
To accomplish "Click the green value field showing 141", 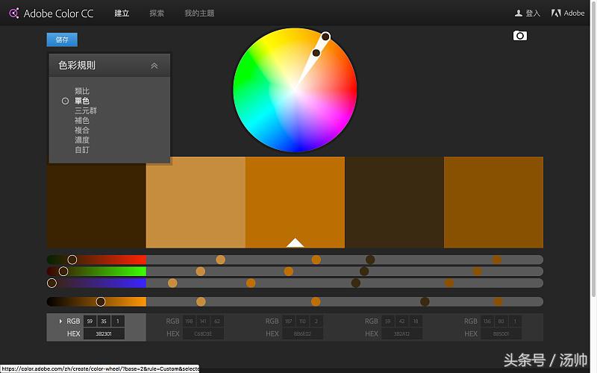I will [203, 322].
